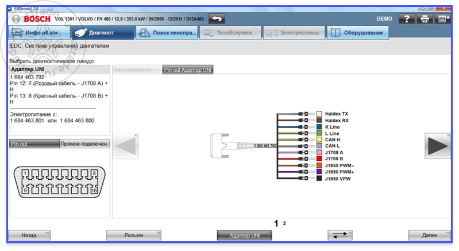Image resolution: width=459 pixels, height=251 pixels.
Task: Select the Pin-out Адаптер UNI tab
Action: (188, 69)
